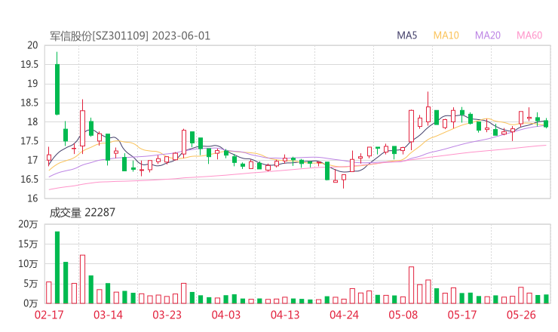Viewport: 558px width, 332px height.
Task: Click the 15万 volume axis value
Action: click(x=28, y=244)
